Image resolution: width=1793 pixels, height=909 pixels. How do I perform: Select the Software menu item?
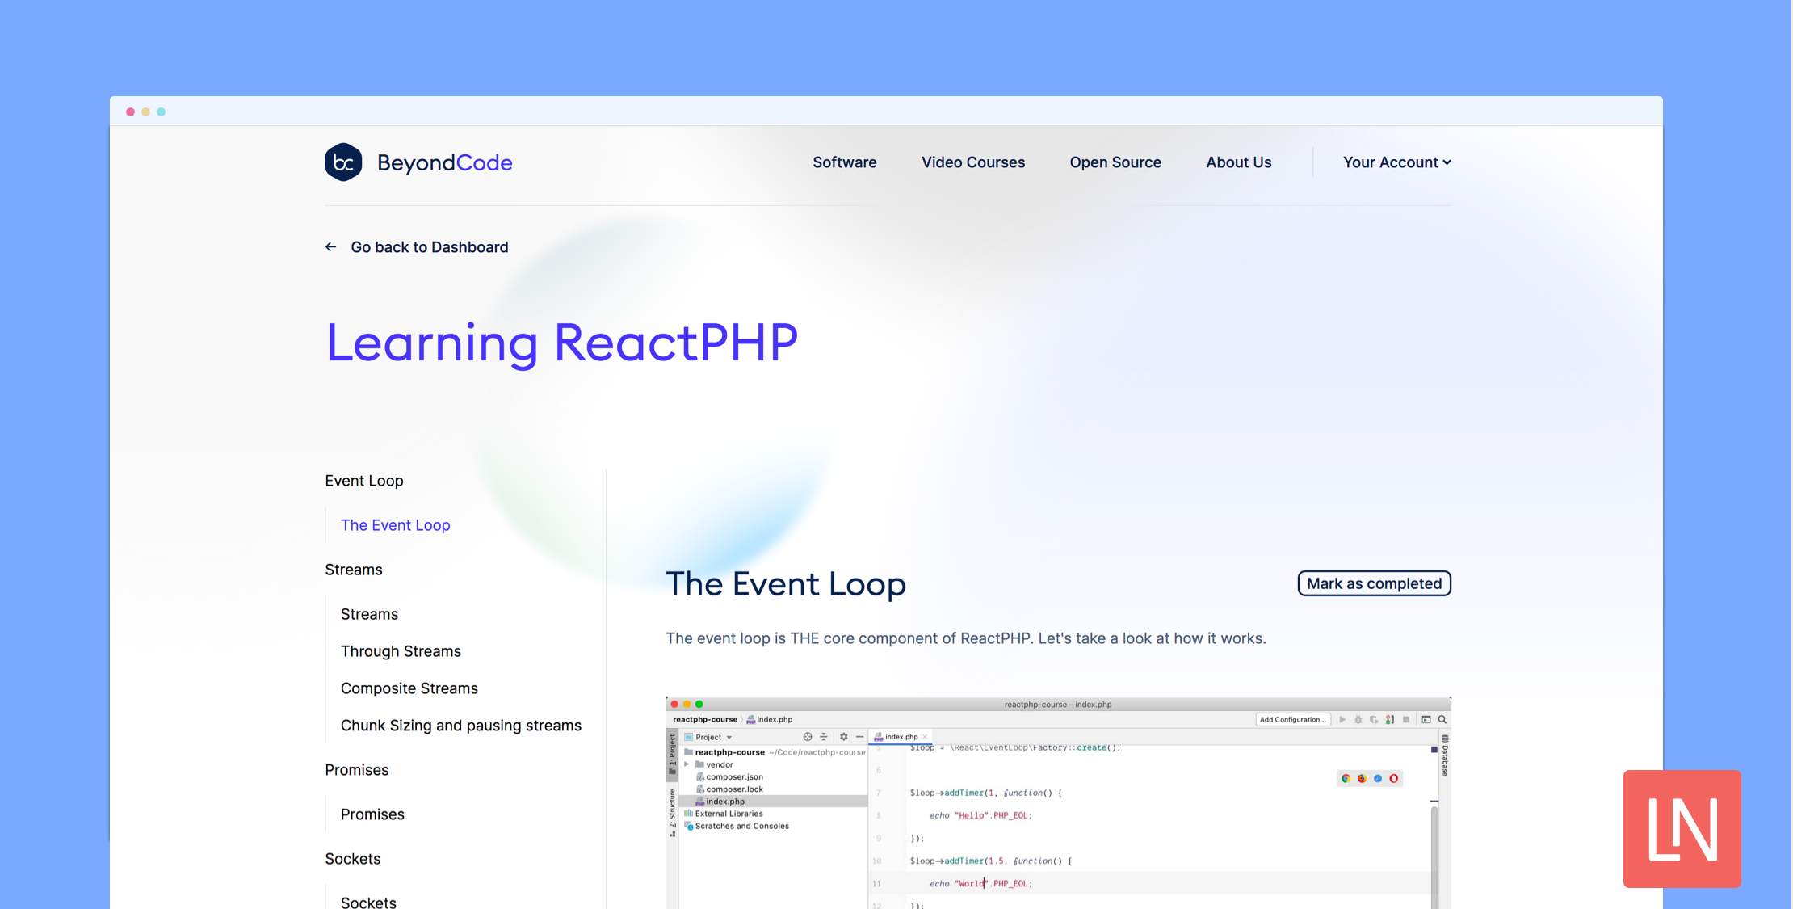click(x=844, y=161)
